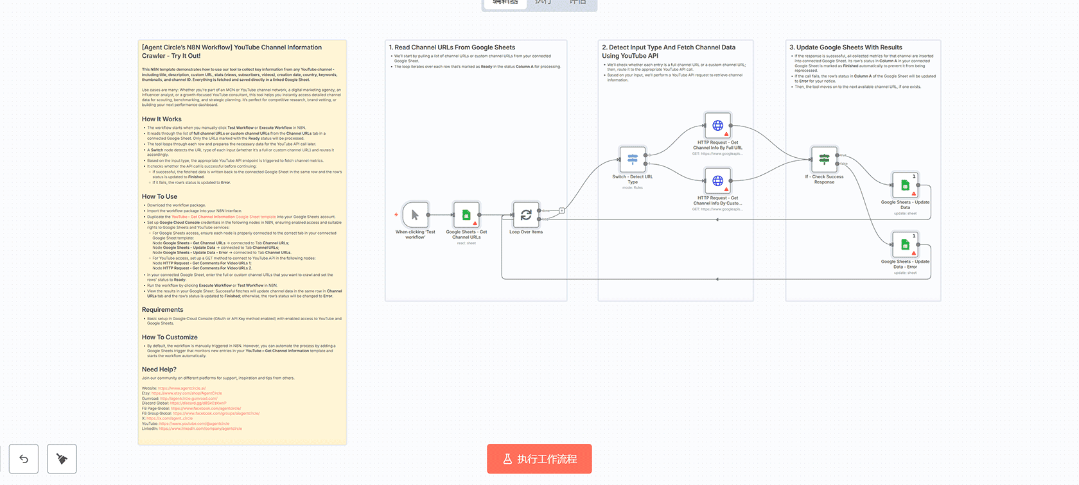Screen dimensions: 1079x485
Task: Open the If Check Success Response node
Action: click(824, 159)
